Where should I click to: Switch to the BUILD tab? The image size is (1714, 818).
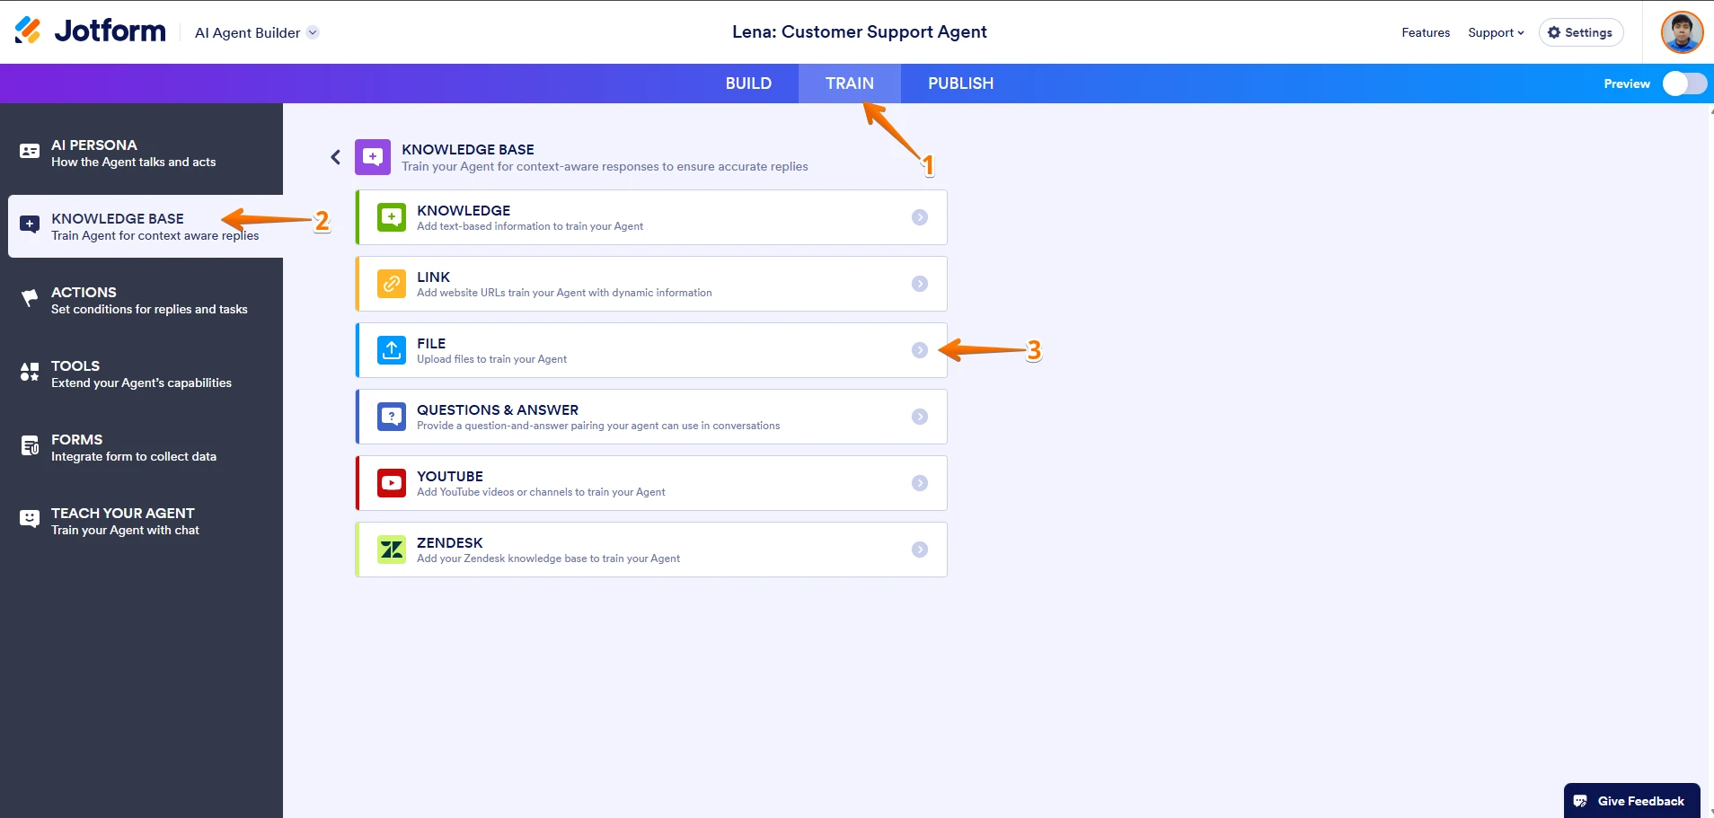pyautogui.click(x=748, y=84)
